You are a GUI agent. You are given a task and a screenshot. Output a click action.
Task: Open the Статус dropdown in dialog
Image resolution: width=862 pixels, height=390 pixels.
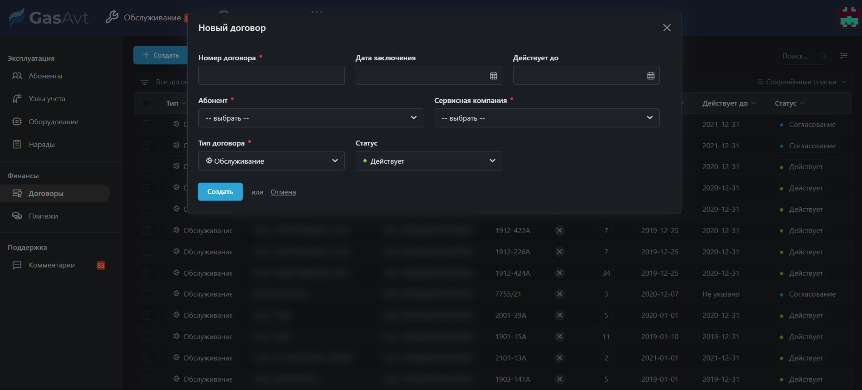pos(429,161)
